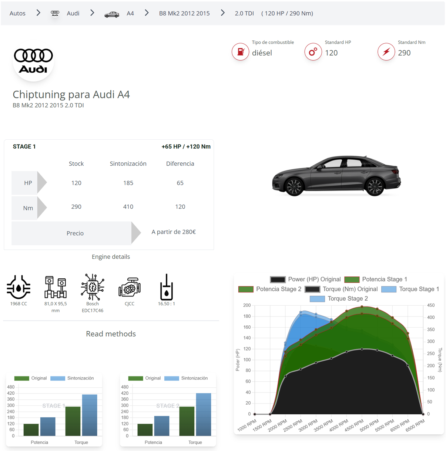Click the grey Audi A4 car image

point(336,176)
